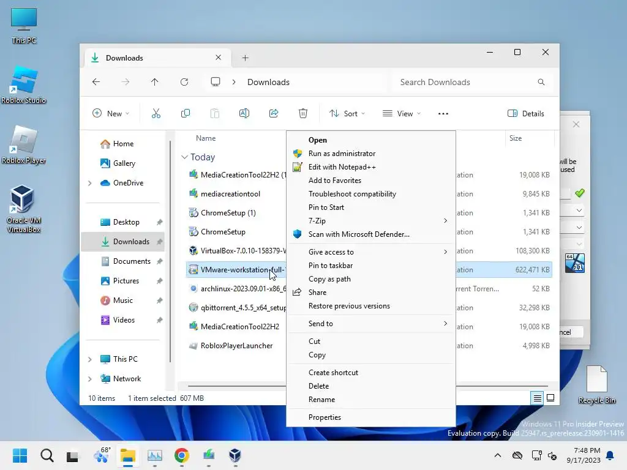The width and height of the screenshot is (627, 470).
Task: Click the Share icon in the Explorer toolbar
Action: (x=274, y=113)
